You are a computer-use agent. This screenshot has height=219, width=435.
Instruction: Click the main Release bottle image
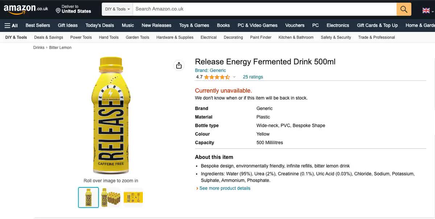click(x=111, y=116)
